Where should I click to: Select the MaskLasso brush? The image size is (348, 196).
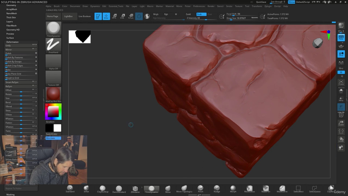click(249, 189)
